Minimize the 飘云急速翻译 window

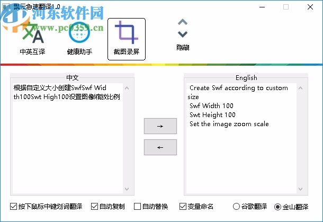coord(262,7)
